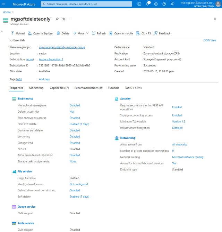Click the Table service icon
Image resolution: width=222 pixels, height=232 pixels.
[x=14, y=223]
